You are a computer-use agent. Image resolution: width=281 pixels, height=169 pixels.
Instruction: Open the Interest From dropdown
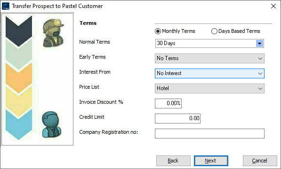click(209, 73)
